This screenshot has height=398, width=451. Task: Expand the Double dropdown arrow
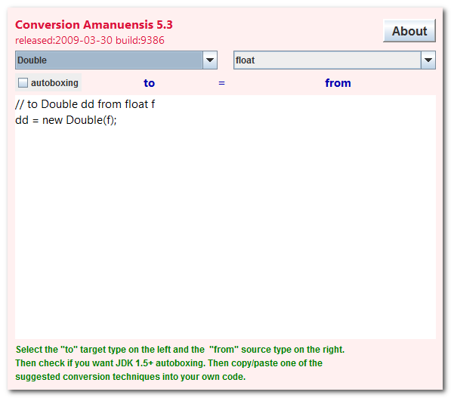(x=210, y=60)
